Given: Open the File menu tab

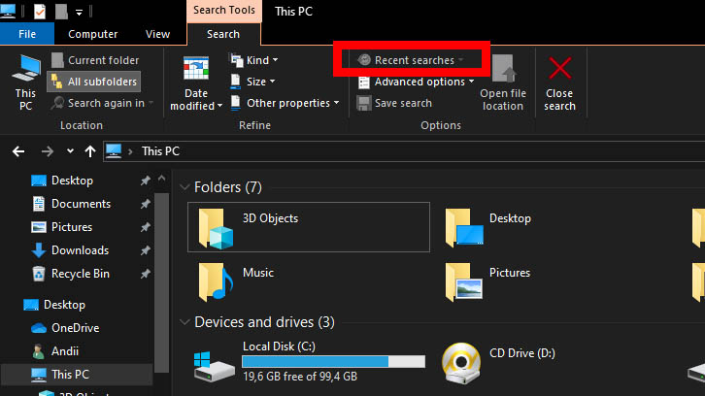Looking at the screenshot, I should pyautogui.click(x=27, y=34).
